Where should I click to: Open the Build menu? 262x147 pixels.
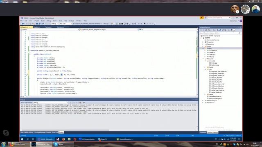(x=43, y=21)
